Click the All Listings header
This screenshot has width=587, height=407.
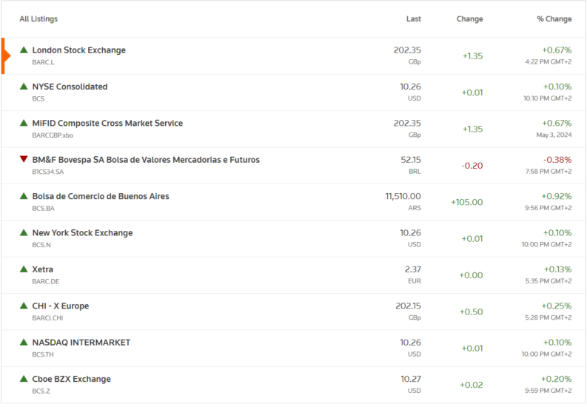(38, 19)
